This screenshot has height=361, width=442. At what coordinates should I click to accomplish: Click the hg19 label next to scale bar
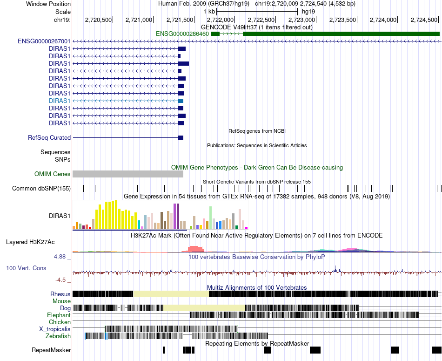(x=308, y=12)
